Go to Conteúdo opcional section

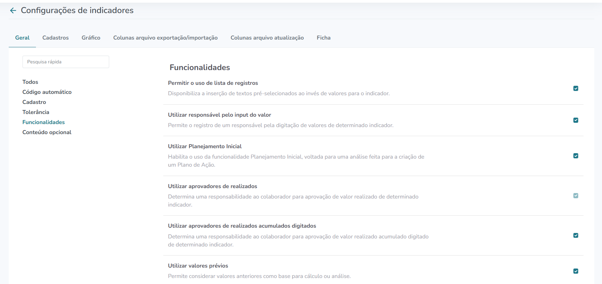[x=47, y=132]
